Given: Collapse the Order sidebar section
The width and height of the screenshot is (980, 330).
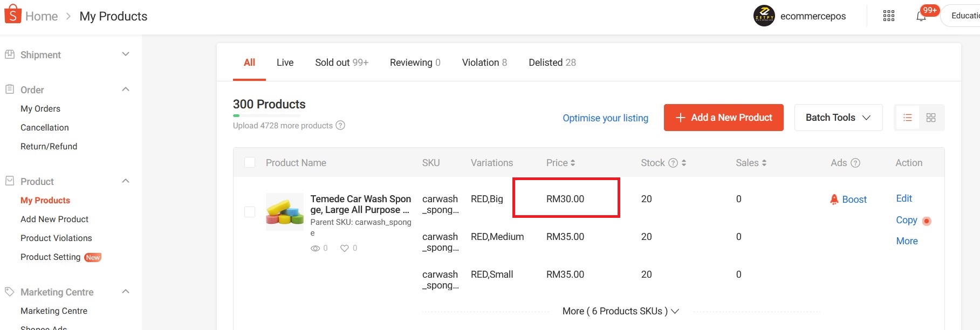Looking at the screenshot, I should [x=126, y=90].
